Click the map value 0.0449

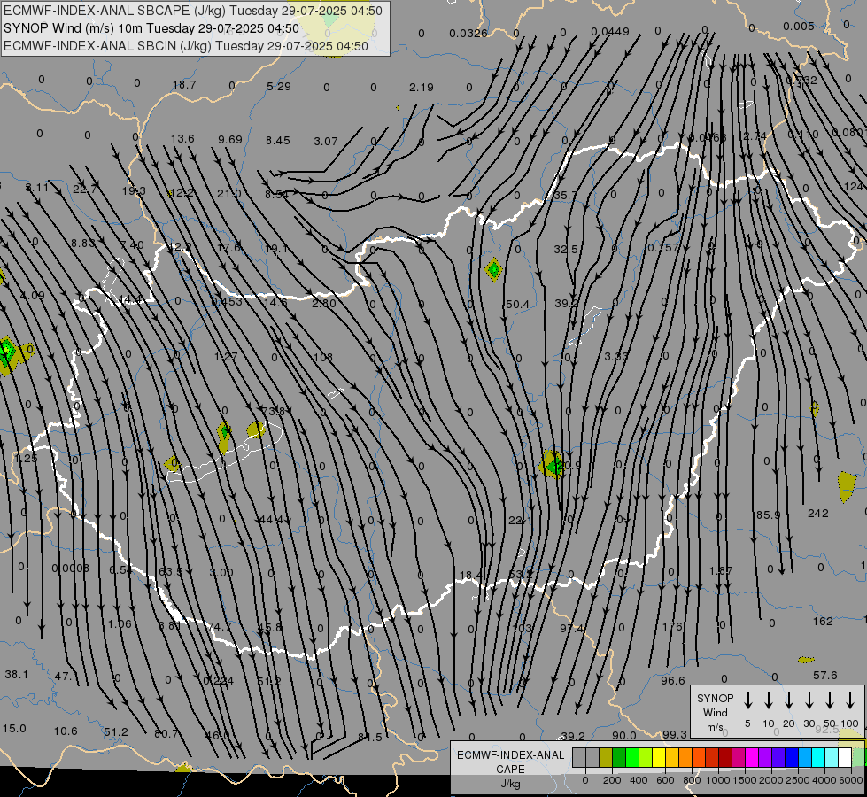(610, 32)
